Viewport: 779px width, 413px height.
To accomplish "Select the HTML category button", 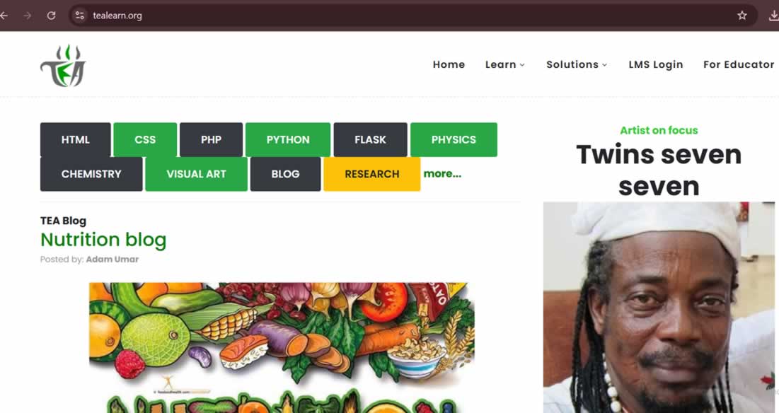I will (76, 139).
